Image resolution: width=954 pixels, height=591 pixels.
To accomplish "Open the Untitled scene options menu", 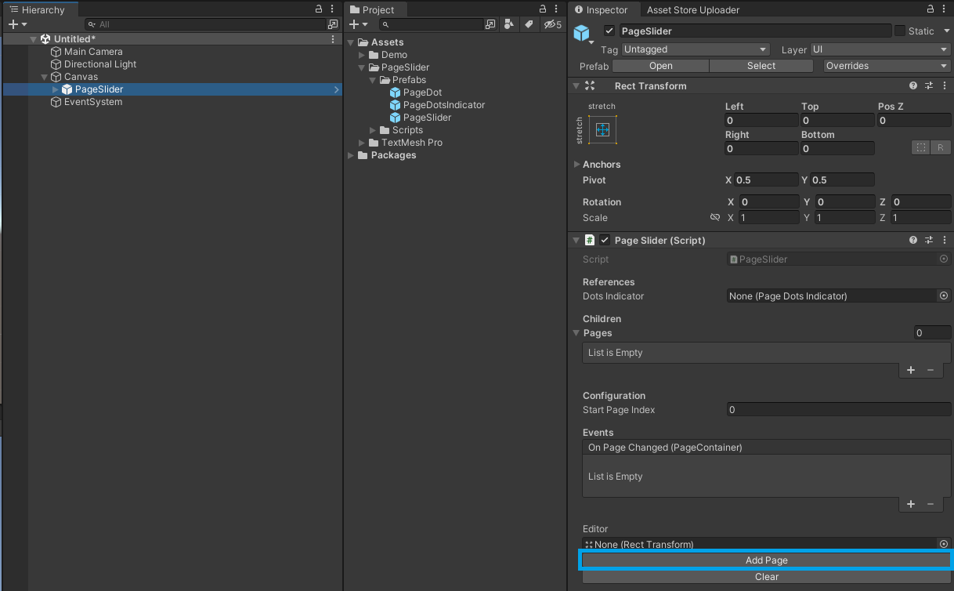I will click(334, 39).
